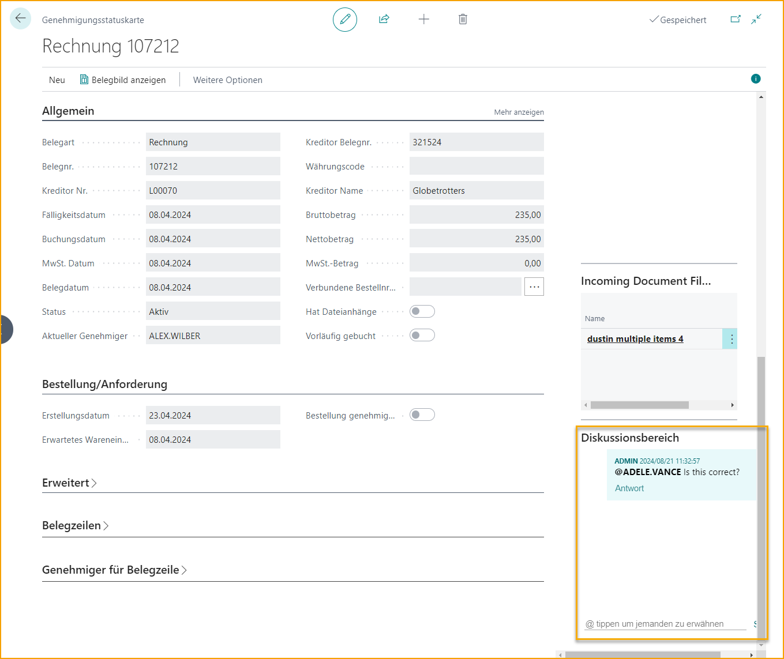This screenshot has height=659, width=784.
Task: Click the trash delete icon
Action: [463, 20]
